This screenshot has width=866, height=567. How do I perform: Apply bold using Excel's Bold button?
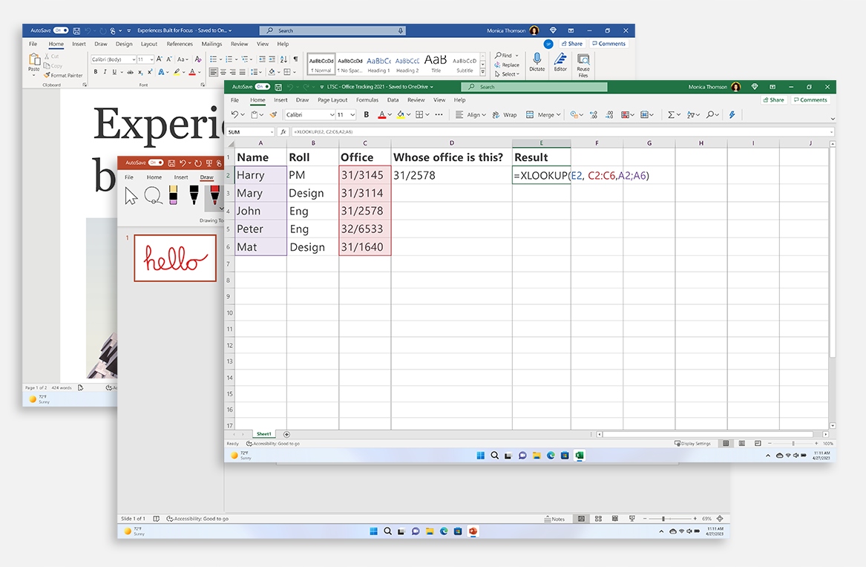[x=367, y=115]
